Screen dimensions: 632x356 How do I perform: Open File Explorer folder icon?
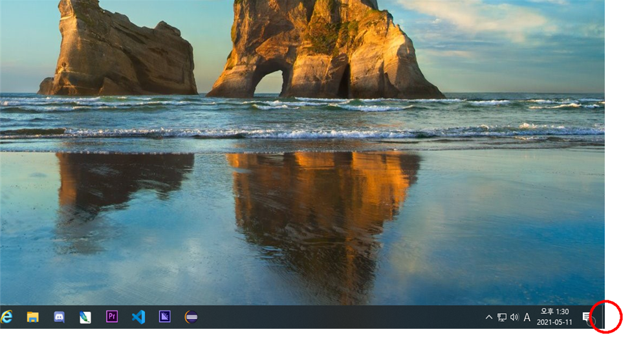click(x=32, y=317)
